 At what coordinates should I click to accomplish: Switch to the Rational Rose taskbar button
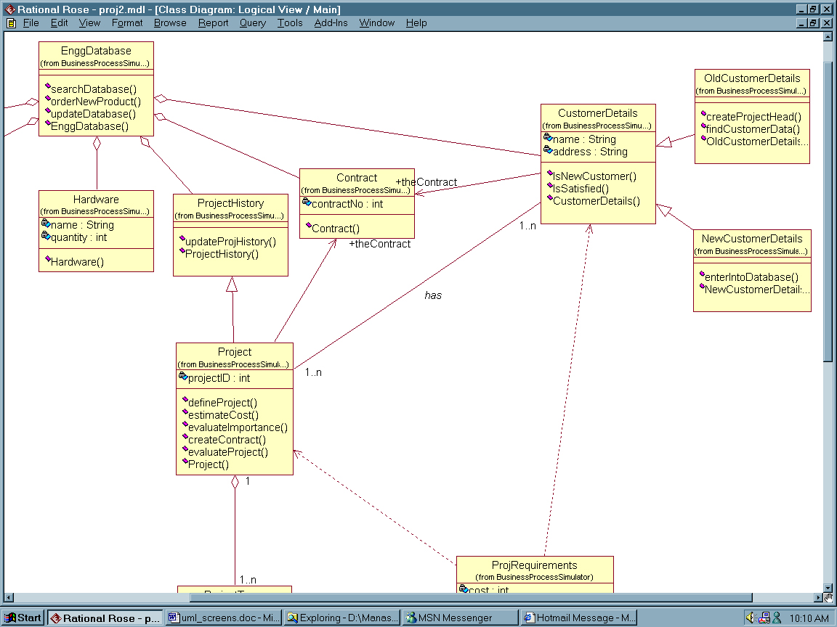[x=105, y=618]
